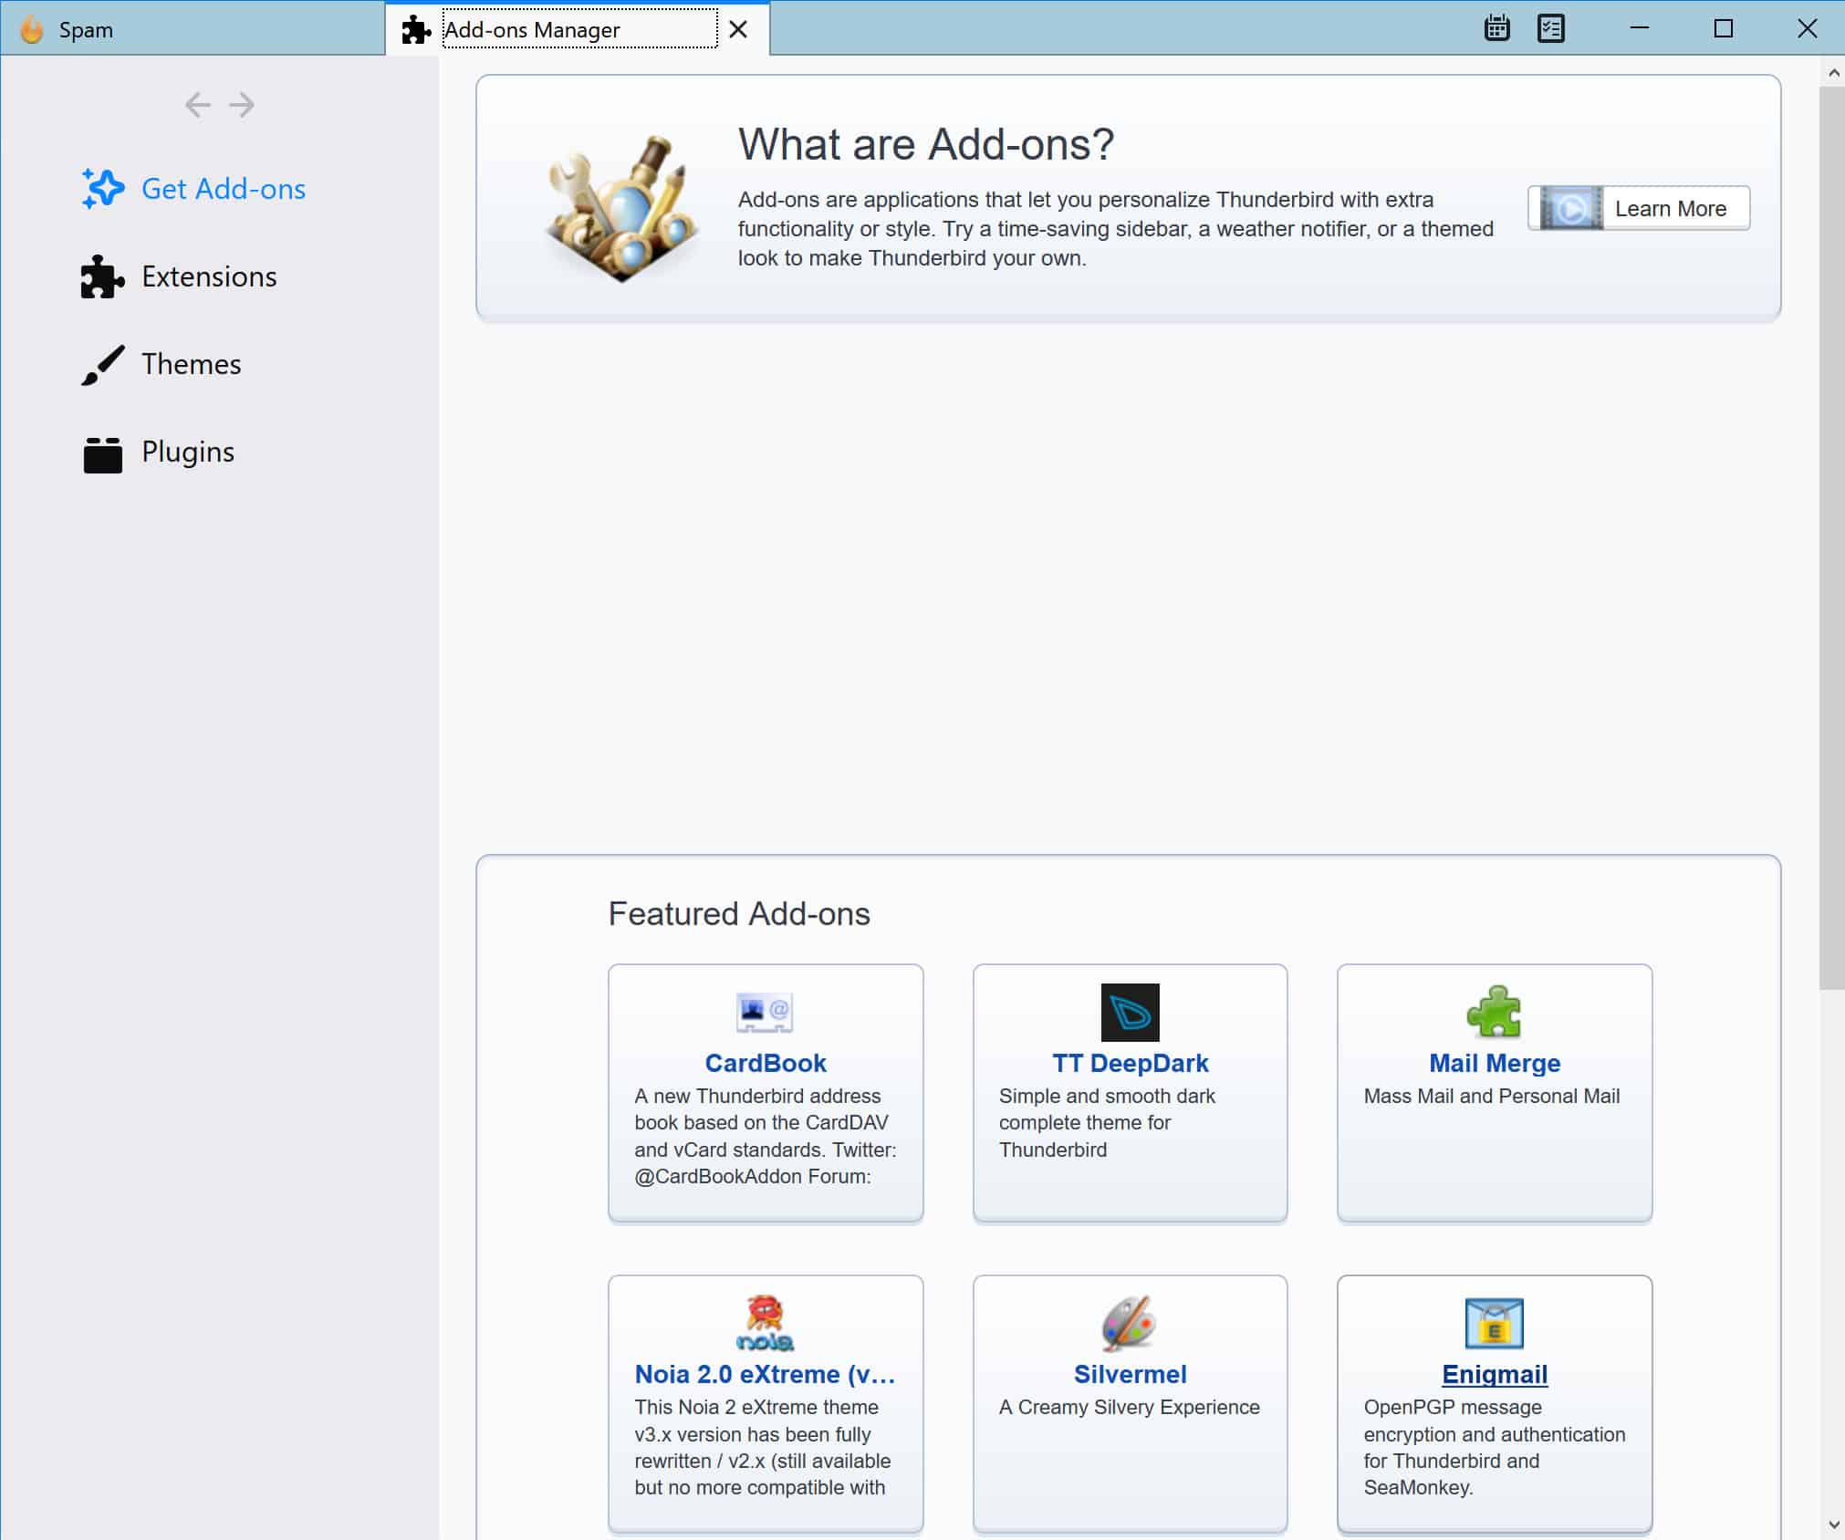Screen dimensions: 1845x1540
Task: Select the Add-ons Manager tab
Action: [578, 29]
